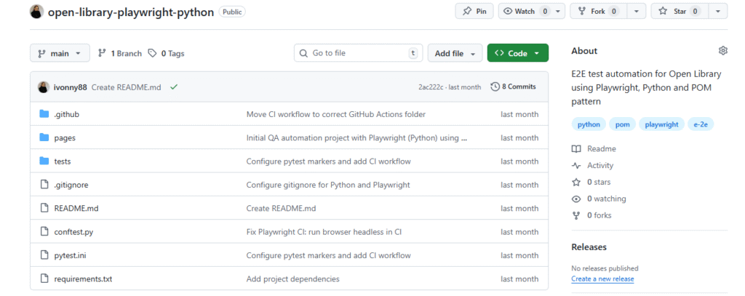The image size is (745, 296).
Task: Fork the repository with the Fork button
Action: [599, 12]
